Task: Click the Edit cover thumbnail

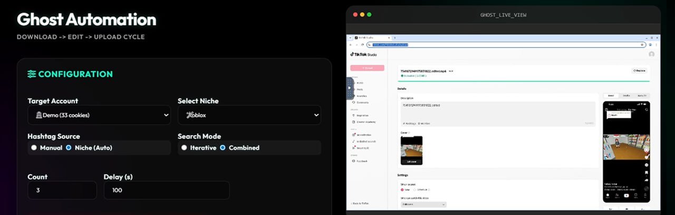Action: 411,150
